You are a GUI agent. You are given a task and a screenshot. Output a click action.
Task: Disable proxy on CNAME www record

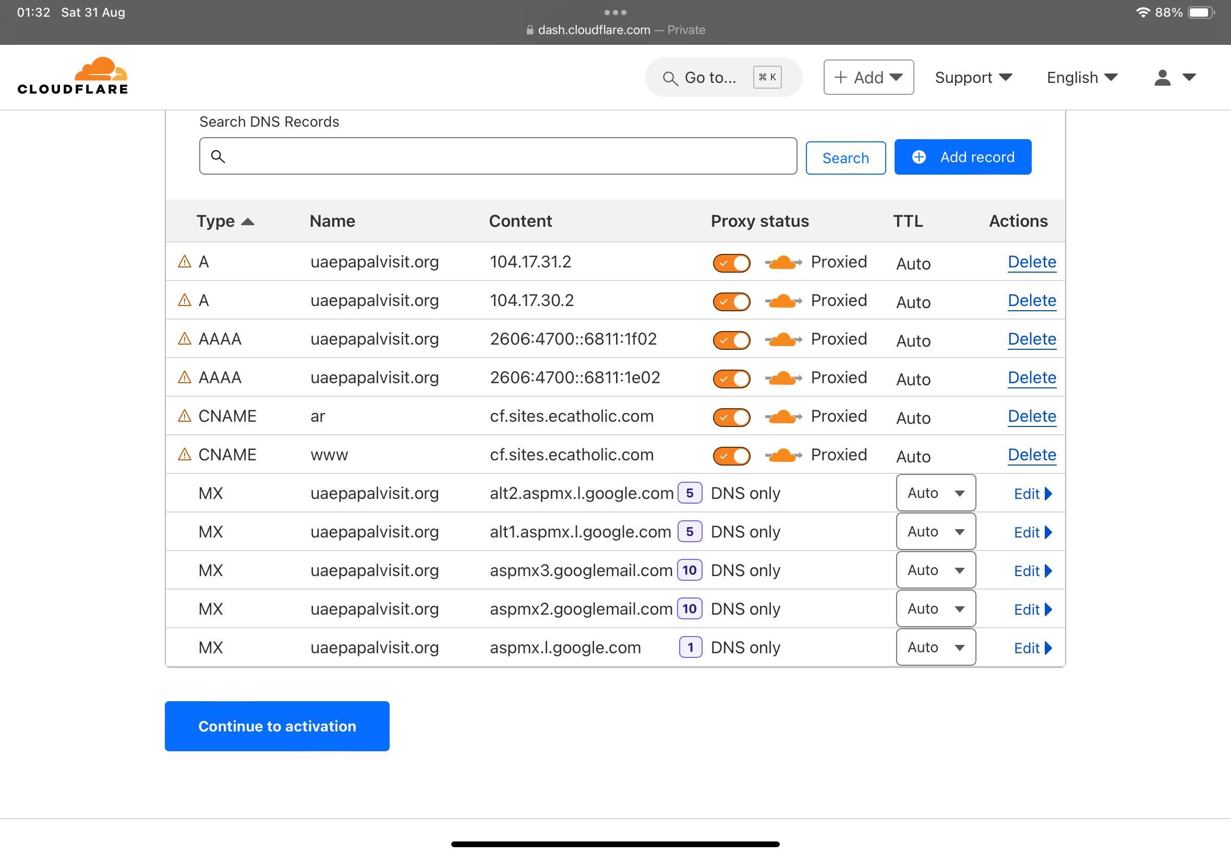[x=731, y=455]
